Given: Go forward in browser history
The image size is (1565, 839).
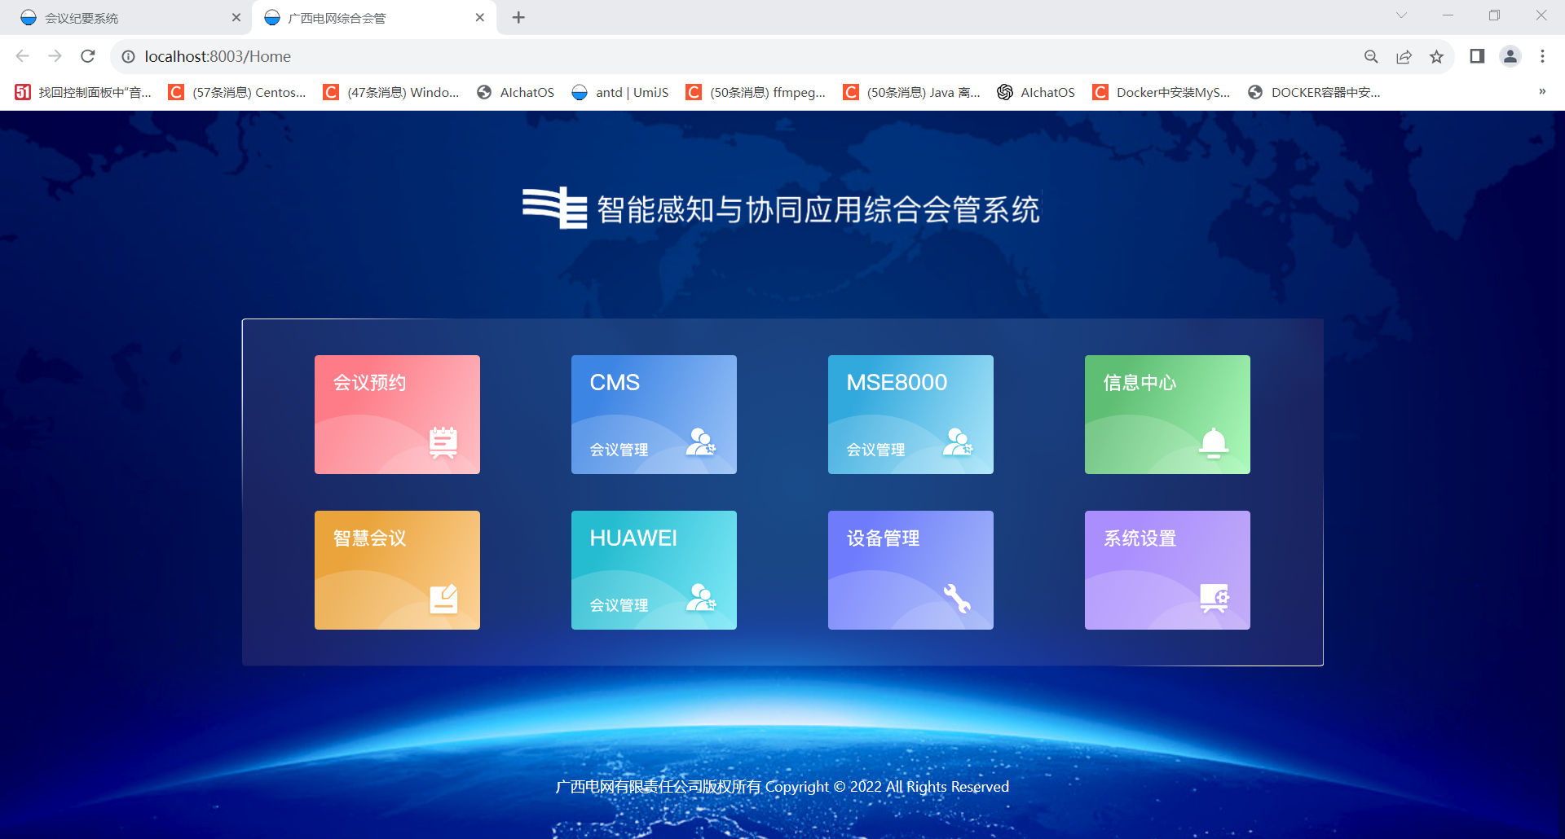Looking at the screenshot, I should (55, 56).
